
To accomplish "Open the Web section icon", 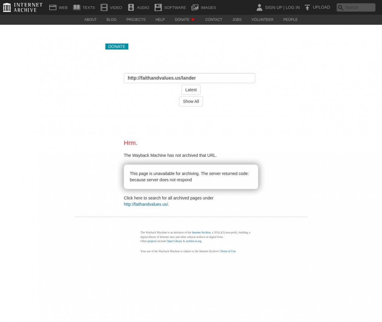I will tap(53, 7).
